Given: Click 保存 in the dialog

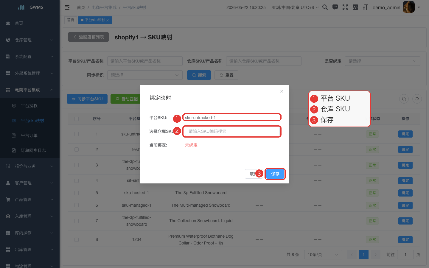Looking at the screenshot, I should point(275,174).
